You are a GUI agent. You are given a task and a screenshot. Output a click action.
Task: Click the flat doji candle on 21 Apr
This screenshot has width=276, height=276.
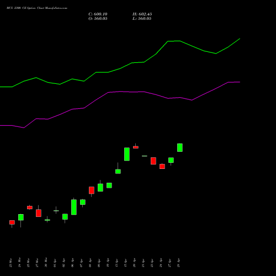click(x=145, y=156)
